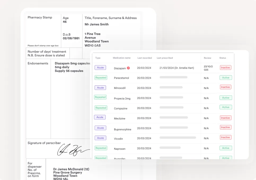Viewport: 256px width, 180px height.
Task: Sort by the Medication name column header
Action: pos(122,58)
